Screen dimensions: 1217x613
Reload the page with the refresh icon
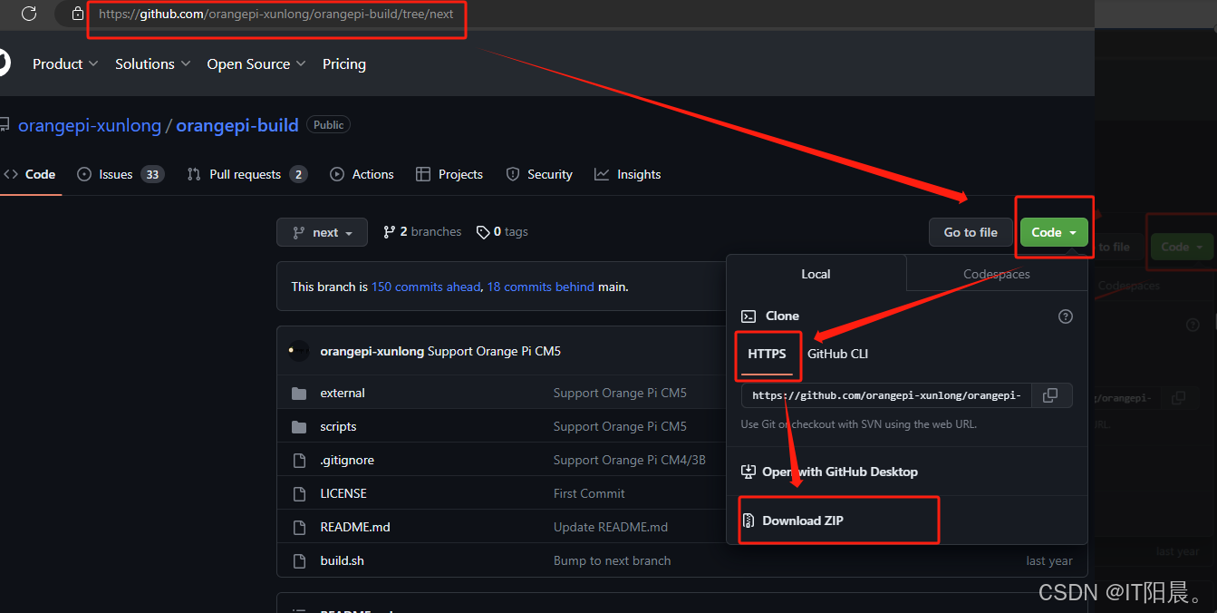pos(28,14)
